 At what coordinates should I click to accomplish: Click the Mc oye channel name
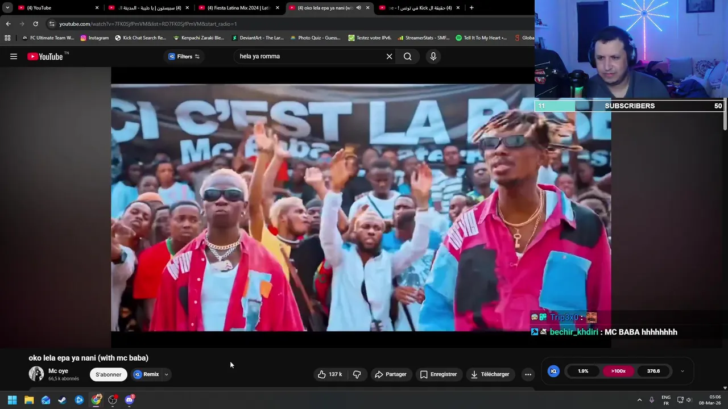(58, 371)
